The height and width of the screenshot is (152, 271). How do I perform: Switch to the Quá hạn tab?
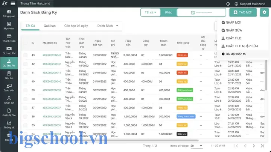tap(50, 26)
